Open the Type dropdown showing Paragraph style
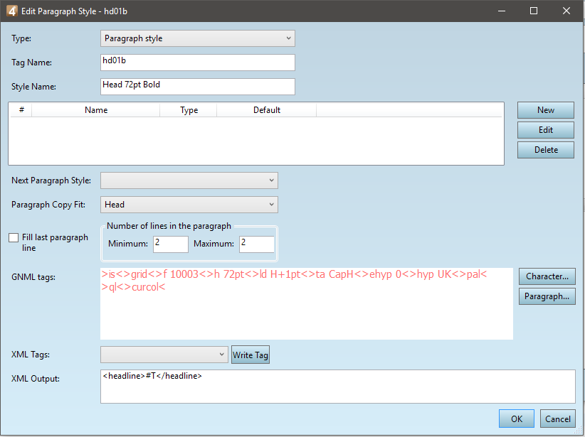Image resolution: width=585 pixels, height=437 pixels. tap(198, 38)
